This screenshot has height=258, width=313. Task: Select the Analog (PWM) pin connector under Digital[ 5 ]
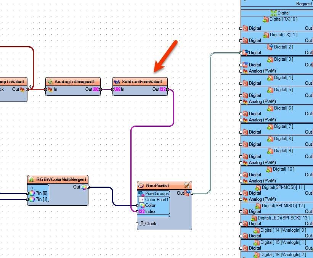point(241,102)
